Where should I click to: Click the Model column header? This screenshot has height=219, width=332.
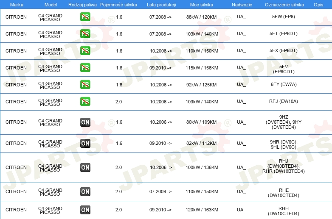tap(51, 5)
